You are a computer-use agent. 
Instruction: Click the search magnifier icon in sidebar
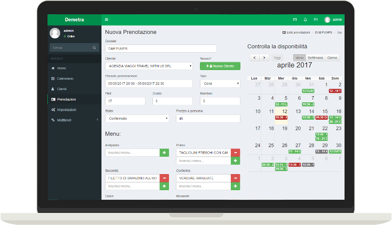[95, 48]
